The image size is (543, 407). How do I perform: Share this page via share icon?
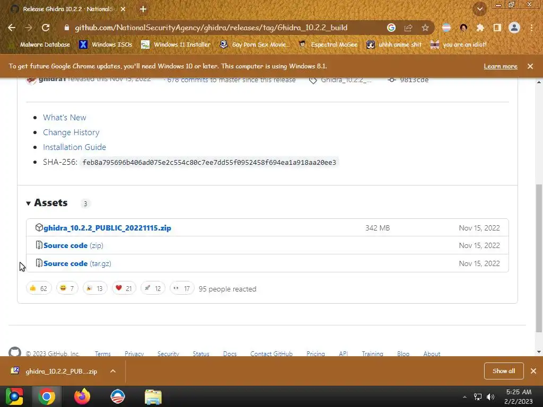click(x=408, y=28)
